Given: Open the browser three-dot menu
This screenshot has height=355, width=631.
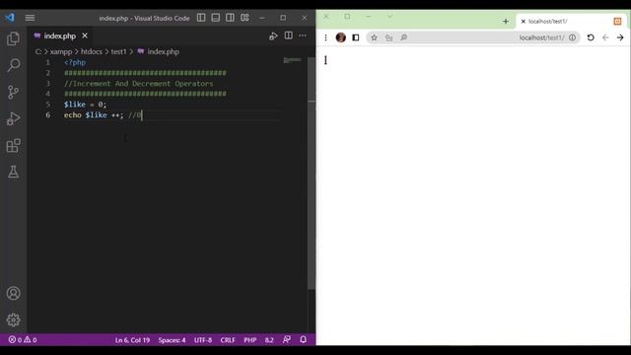Looking at the screenshot, I should 325,37.
